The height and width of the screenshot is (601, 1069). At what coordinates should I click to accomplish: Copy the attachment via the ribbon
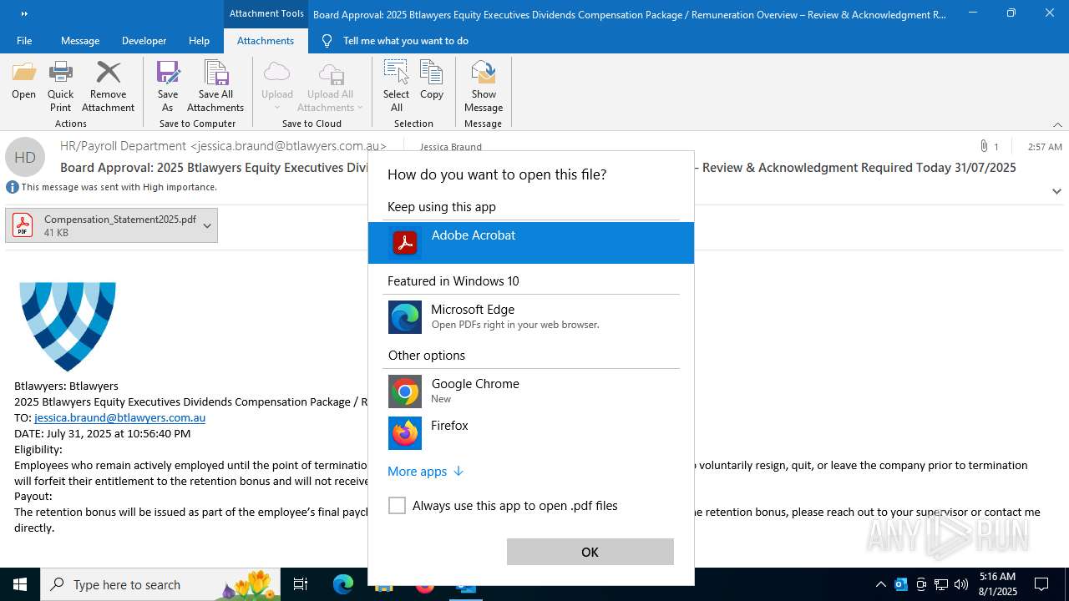(x=432, y=81)
